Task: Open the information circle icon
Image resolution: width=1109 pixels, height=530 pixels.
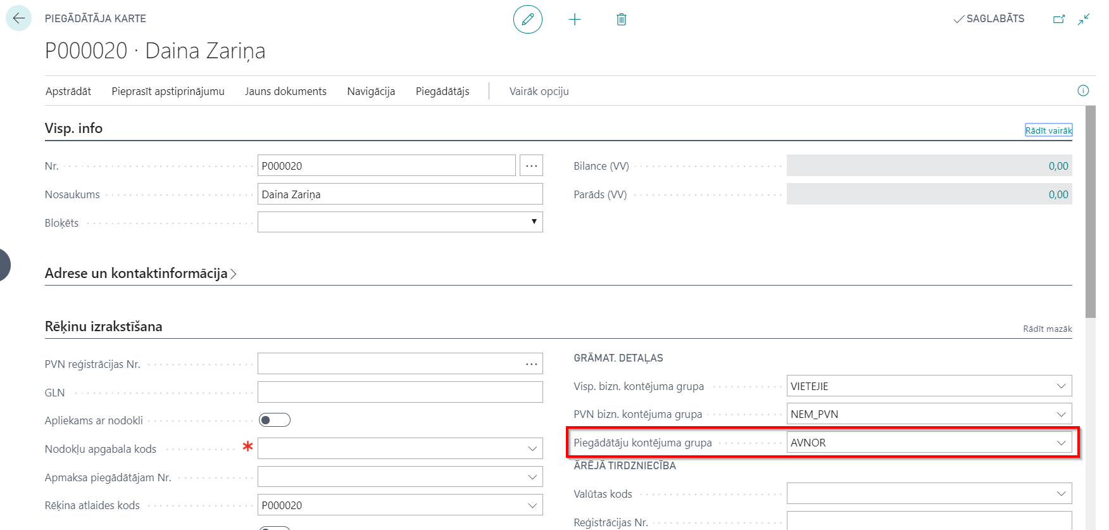Action: [x=1083, y=91]
